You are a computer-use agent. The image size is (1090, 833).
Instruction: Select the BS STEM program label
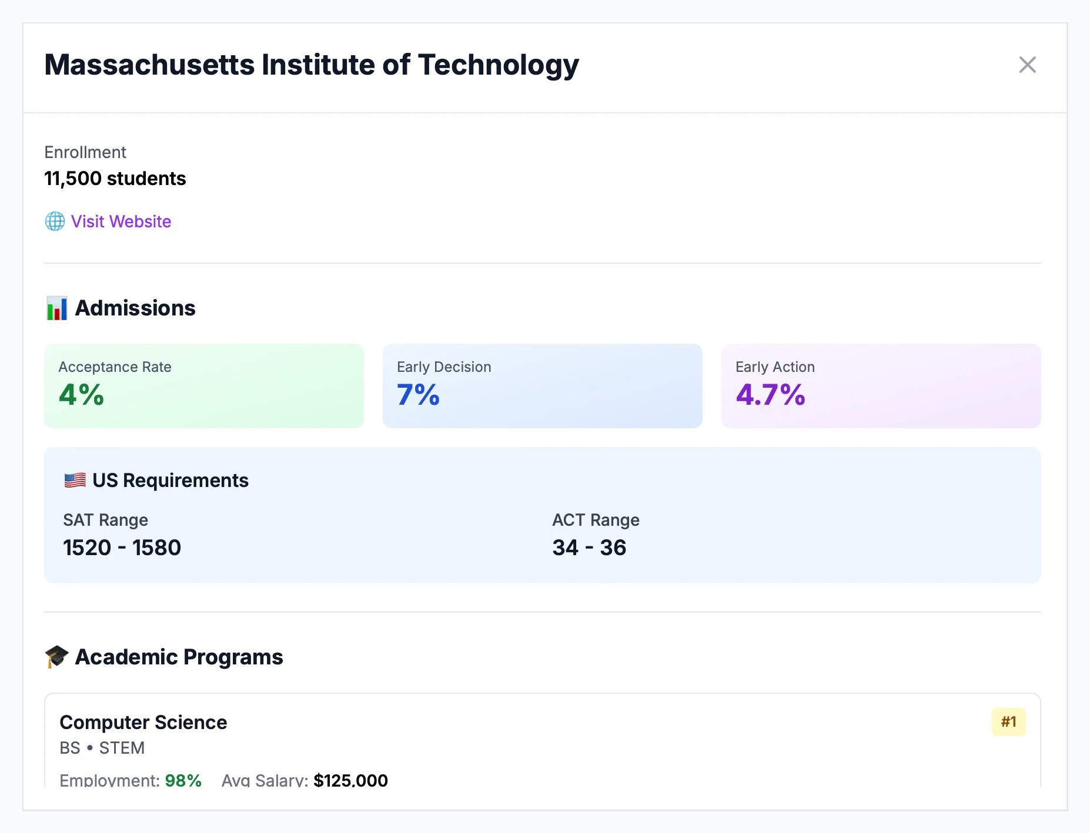click(102, 748)
